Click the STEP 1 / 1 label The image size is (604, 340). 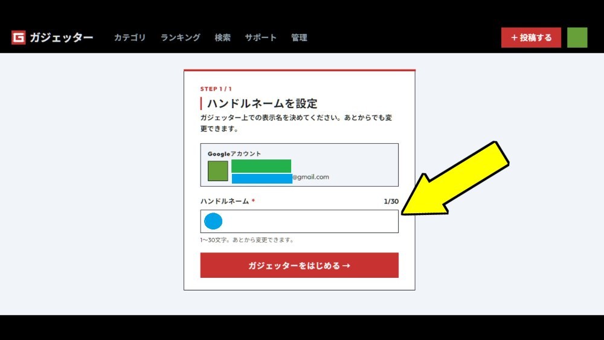(216, 89)
